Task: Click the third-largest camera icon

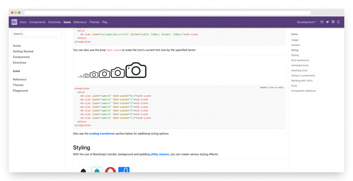Action: [104, 74]
